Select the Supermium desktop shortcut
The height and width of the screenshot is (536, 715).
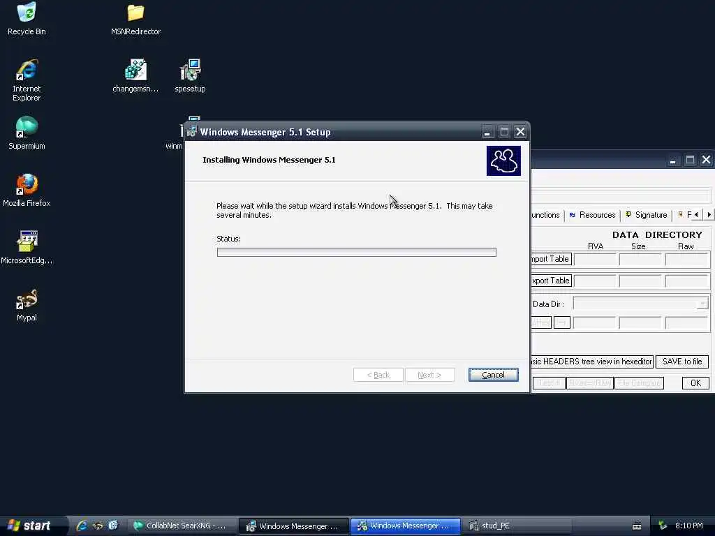point(27,133)
